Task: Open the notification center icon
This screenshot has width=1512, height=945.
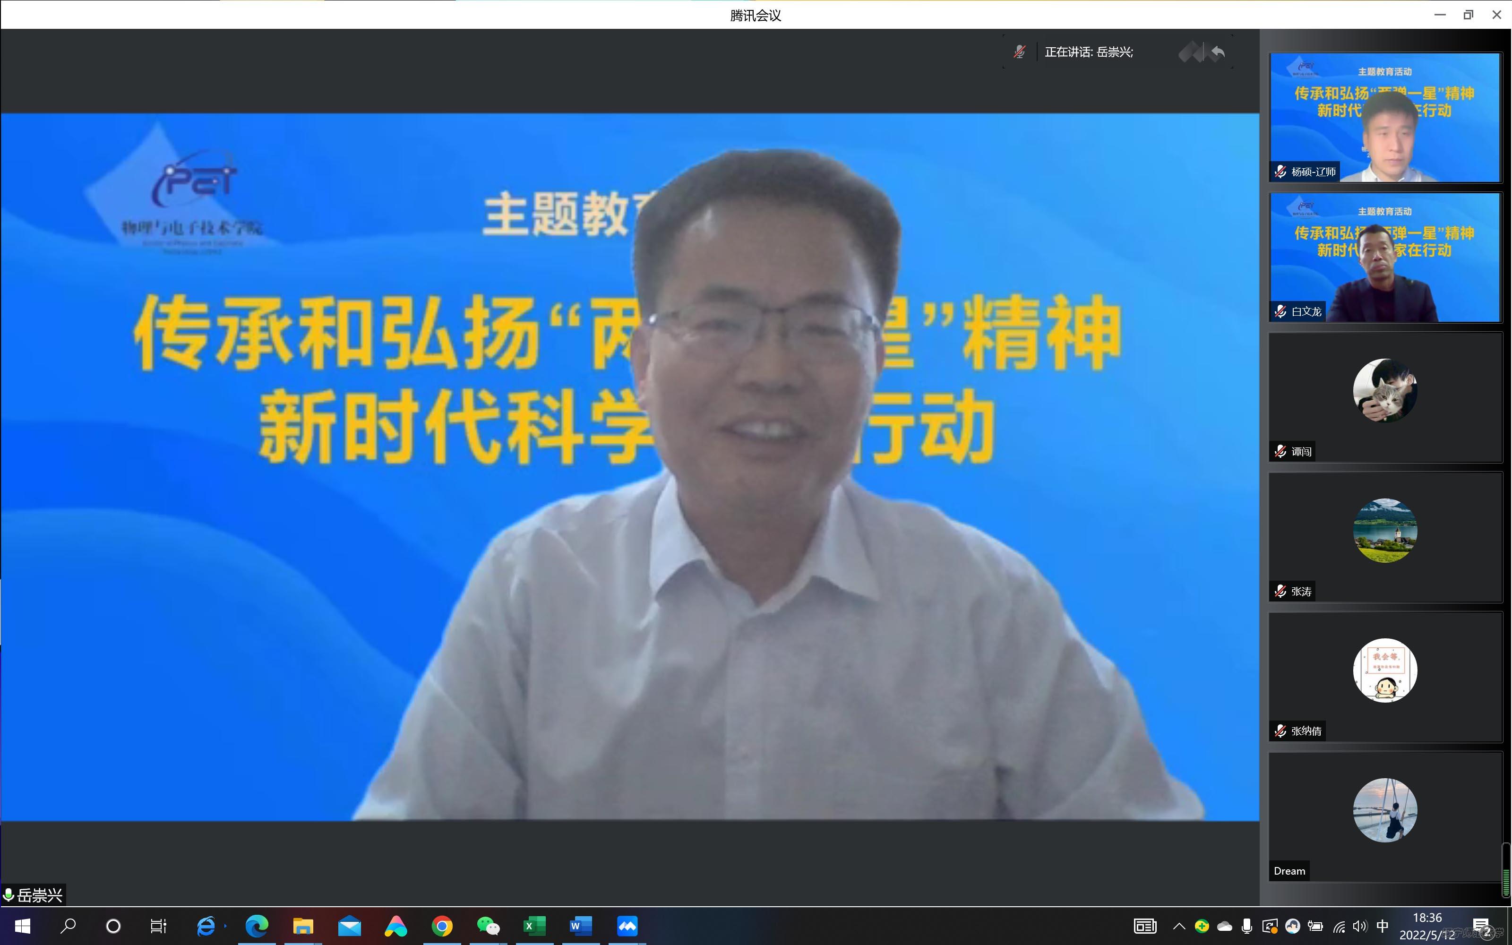Action: click(1481, 926)
